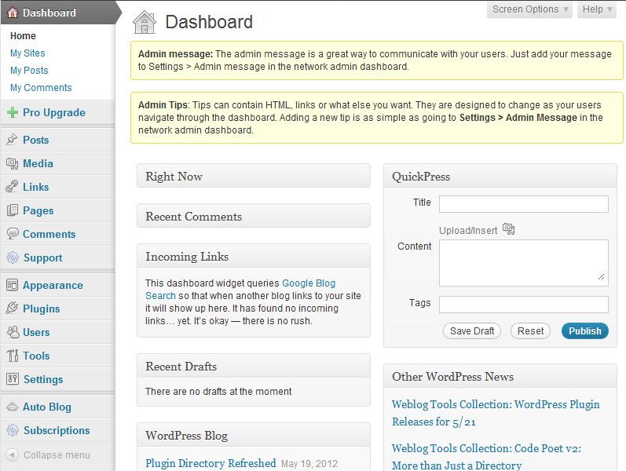This screenshot has height=471, width=626.
Task: Click the Collapse menu label
Action: [57, 455]
